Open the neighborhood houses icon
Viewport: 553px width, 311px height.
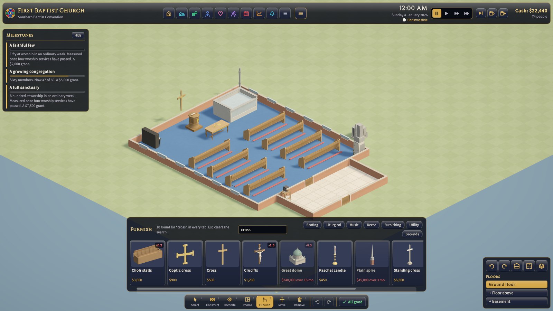point(182,13)
